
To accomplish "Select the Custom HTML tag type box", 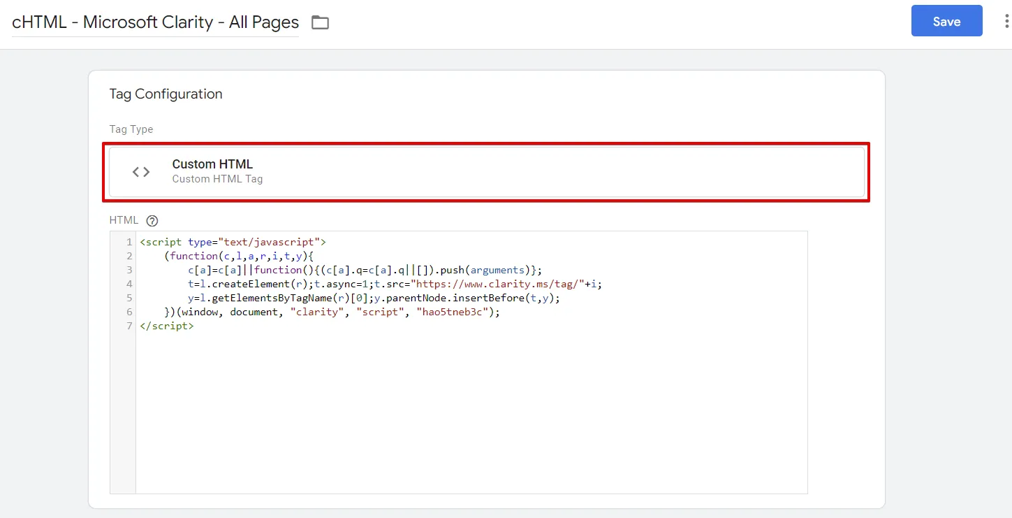I will [x=487, y=172].
